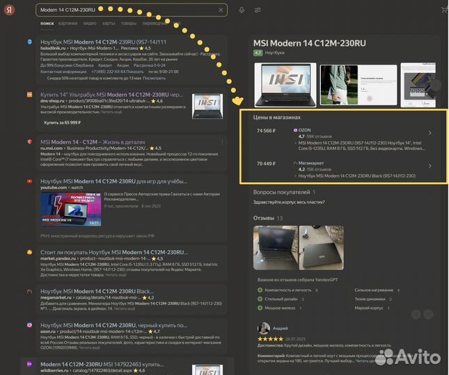Click the 'Купить за 65 999 ₽' button
Screen dimensions: 449x375
click(63, 122)
